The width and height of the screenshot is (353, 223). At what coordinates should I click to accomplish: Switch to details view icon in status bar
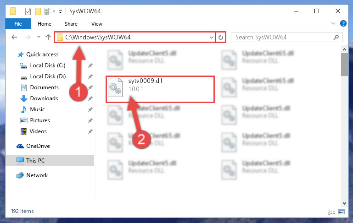click(331, 212)
